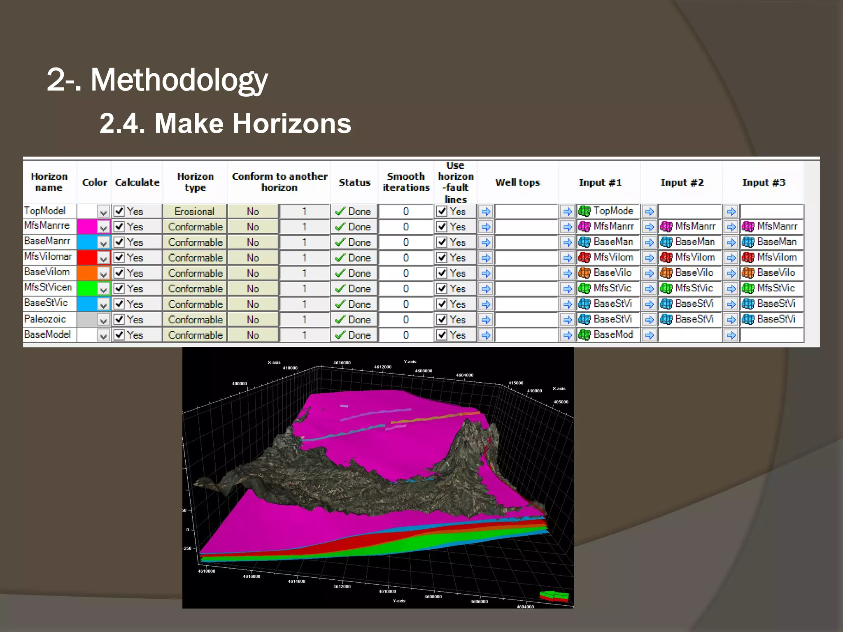Screen dimensions: 843x632
Task: Select the green BaseMod surface icon in Input #1
Action: pos(584,335)
